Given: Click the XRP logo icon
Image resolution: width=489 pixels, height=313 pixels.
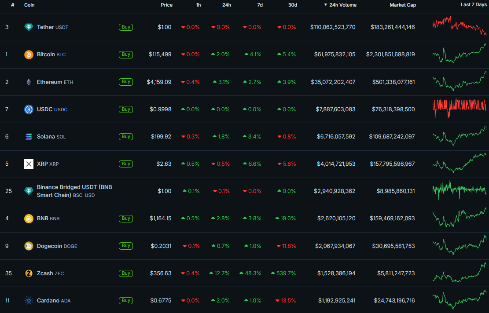Looking at the screenshot, I should [x=29, y=164].
